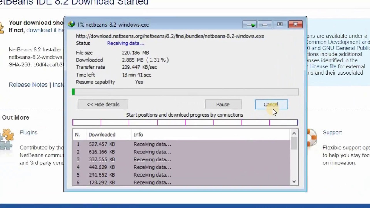Select connection row 527.457 KB
The height and width of the screenshot is (208, 370).
181,144
